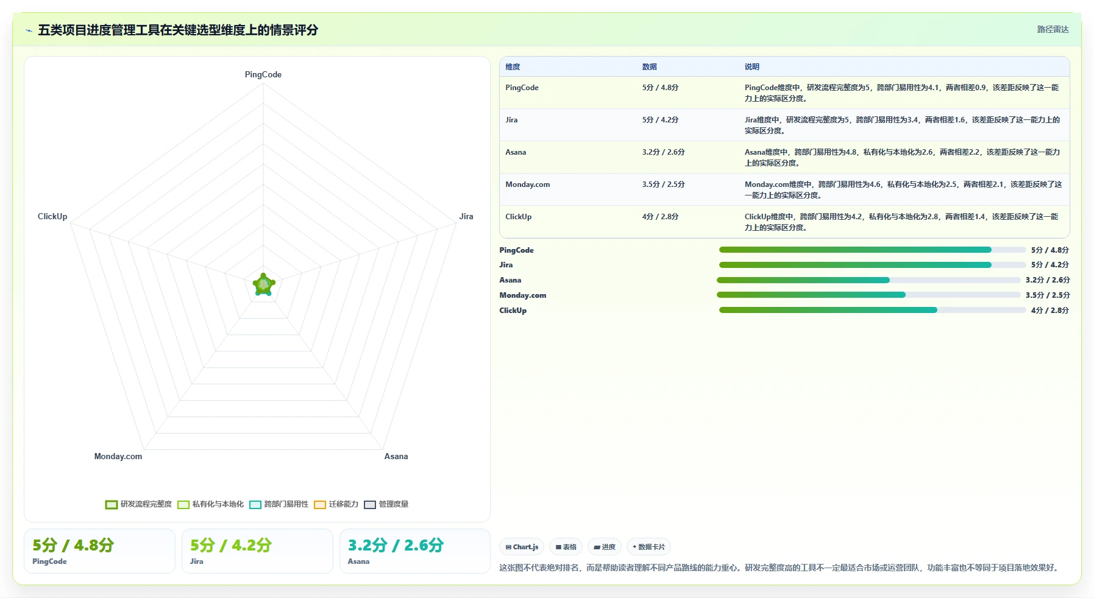Click table value 3.5分 / 2.5分
Viewport: 1094px width, 598px height.
663,185
